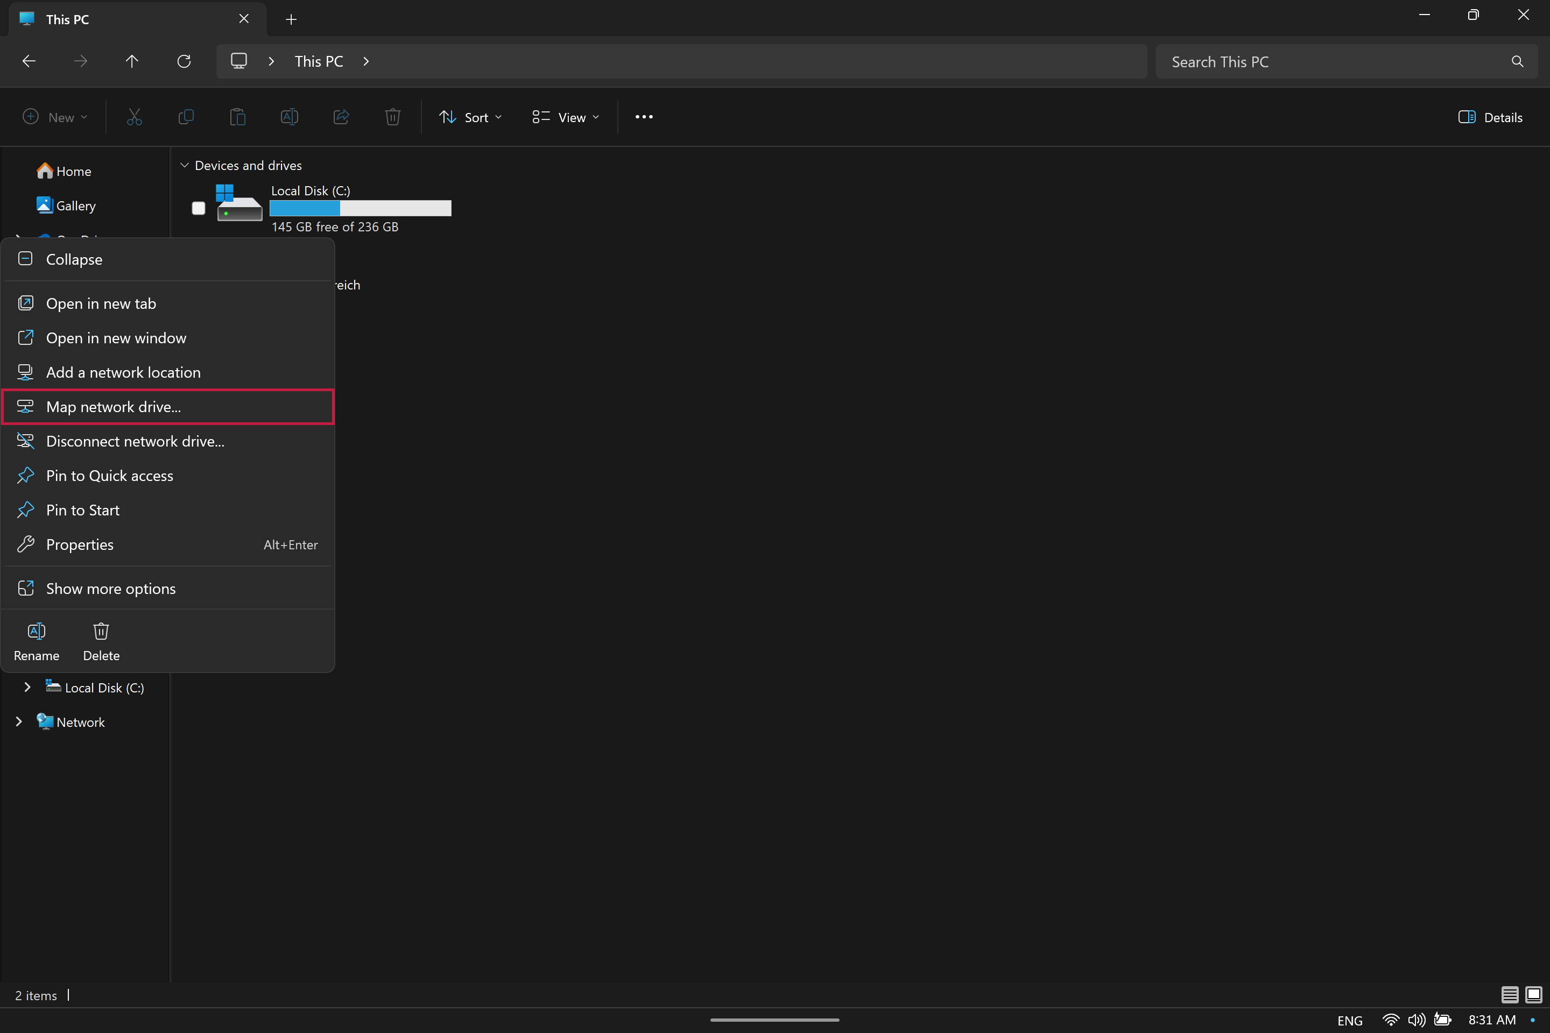Choose Add a network location
Viewport: 1550px width, 1033px height.
pyautogui.click(x=167, y=372)
